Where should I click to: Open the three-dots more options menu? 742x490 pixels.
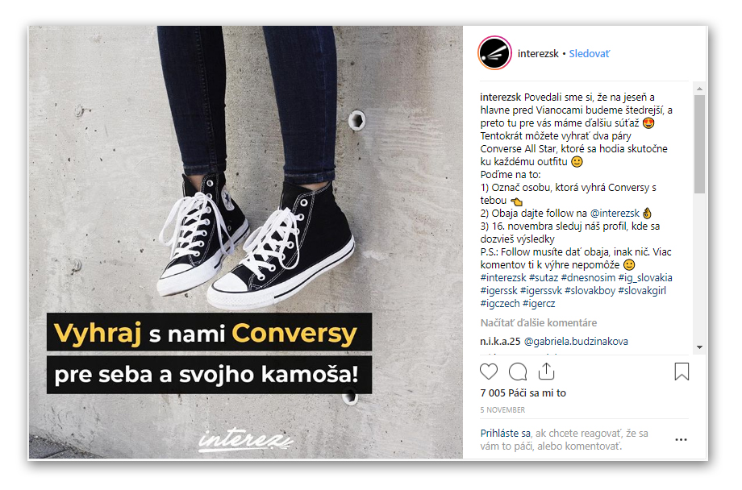point(681,440)
